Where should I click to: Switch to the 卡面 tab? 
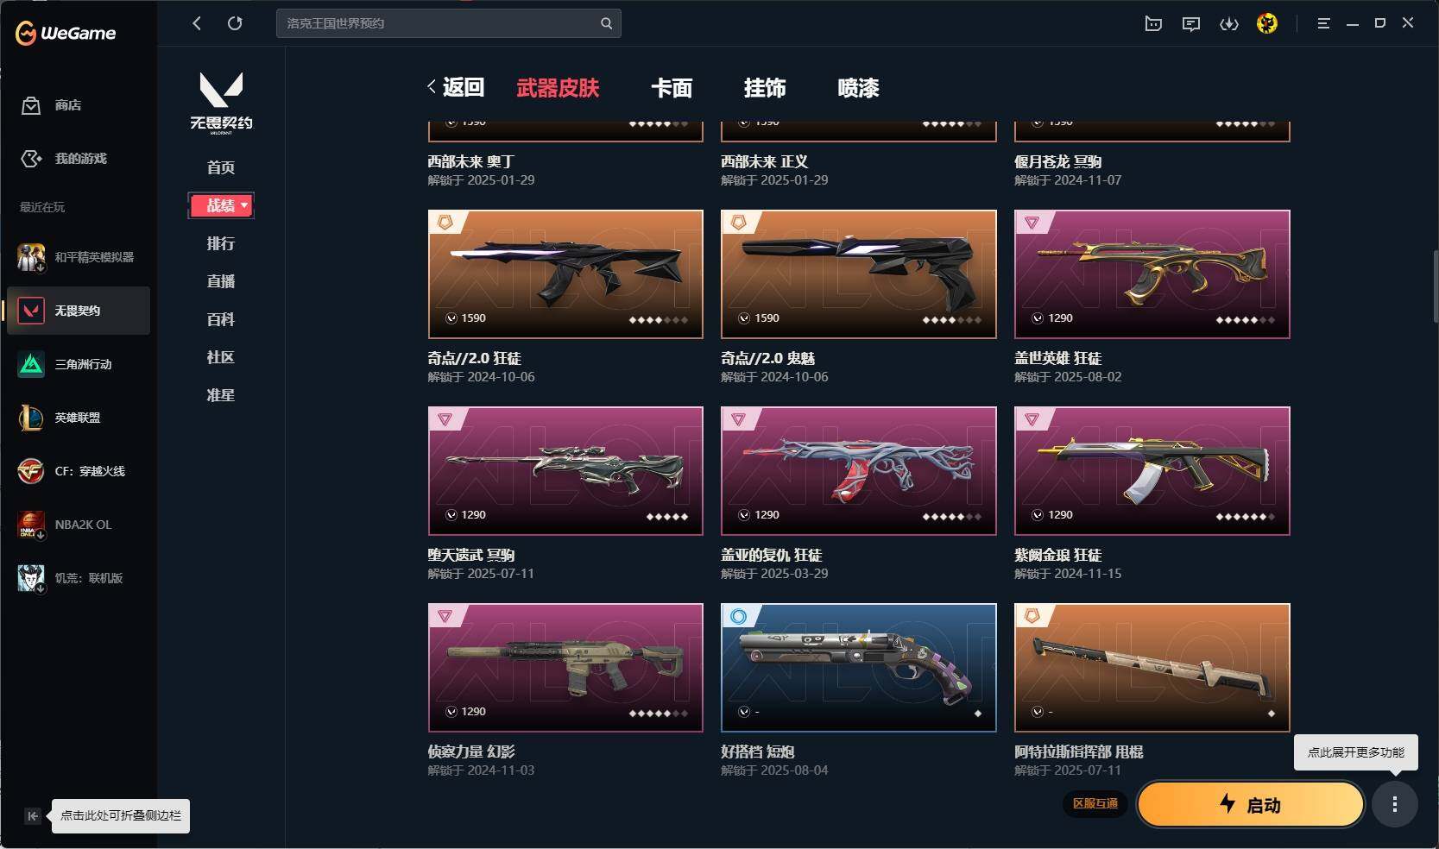click(672, 88)
